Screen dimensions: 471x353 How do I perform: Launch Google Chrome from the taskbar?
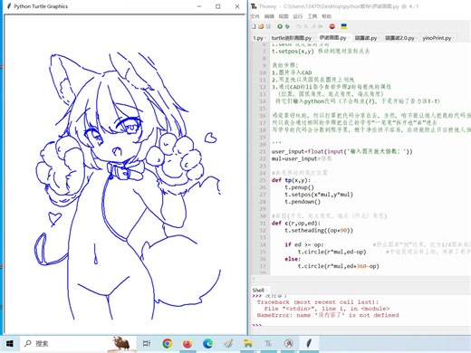(x=168, y=343)
